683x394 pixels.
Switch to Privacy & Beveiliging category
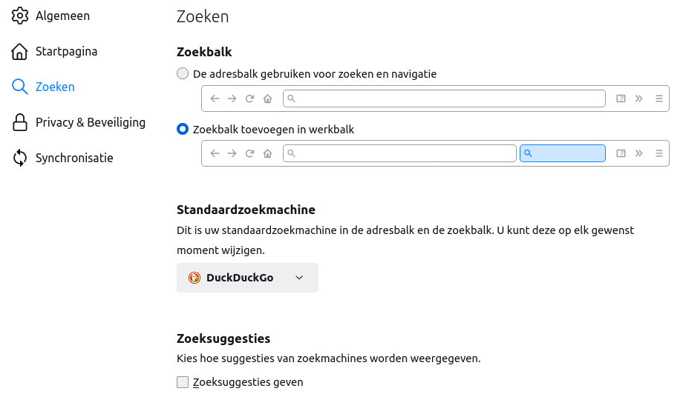91,122
